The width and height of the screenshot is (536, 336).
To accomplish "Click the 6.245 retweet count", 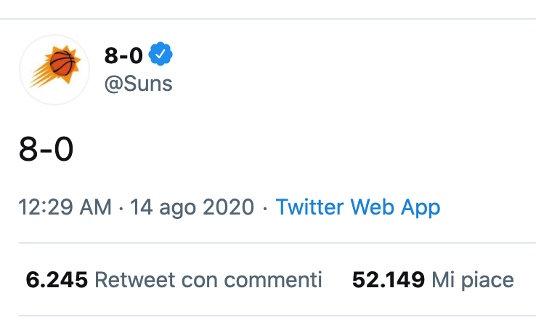I will point(57,279).
